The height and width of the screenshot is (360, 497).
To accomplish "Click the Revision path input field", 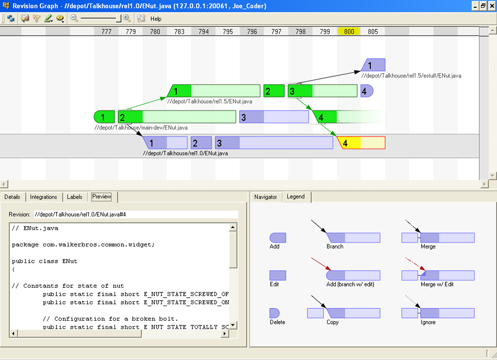I will pos(135,215).
